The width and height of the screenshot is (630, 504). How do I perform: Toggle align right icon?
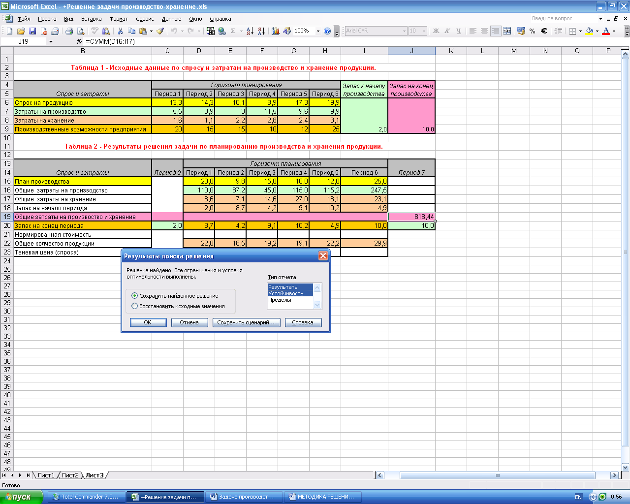(x=496, y=31)
